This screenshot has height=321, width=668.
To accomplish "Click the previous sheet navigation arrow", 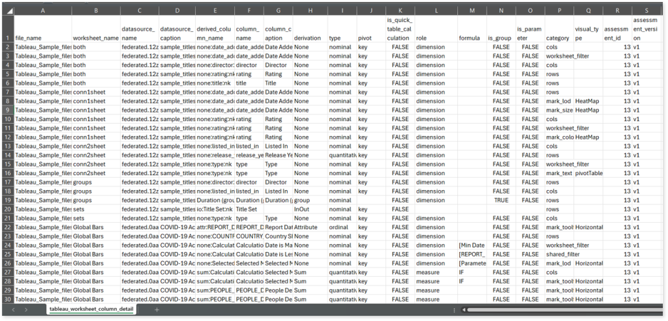I will click(x=13, y=309).
